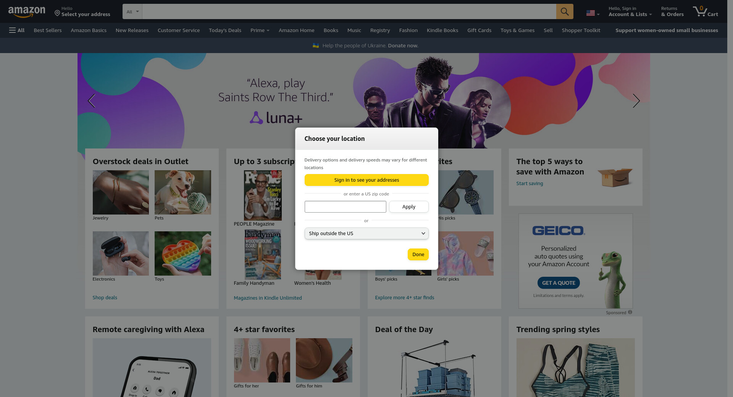Focus the US zip code field
This screenshot has height=397, width=733.
345,207
